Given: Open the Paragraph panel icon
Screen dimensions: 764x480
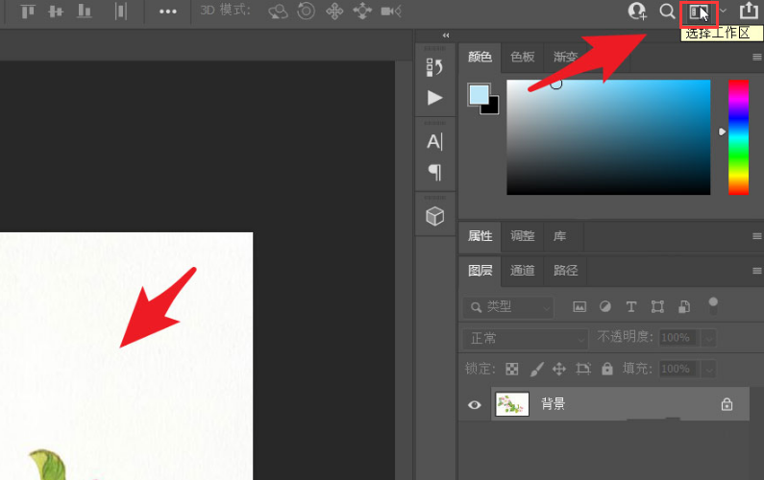Looking at the screenshot, I should pos(434,173).
